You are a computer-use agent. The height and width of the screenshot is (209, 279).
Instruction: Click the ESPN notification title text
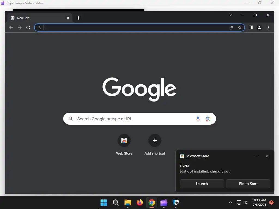pos(184,166)
